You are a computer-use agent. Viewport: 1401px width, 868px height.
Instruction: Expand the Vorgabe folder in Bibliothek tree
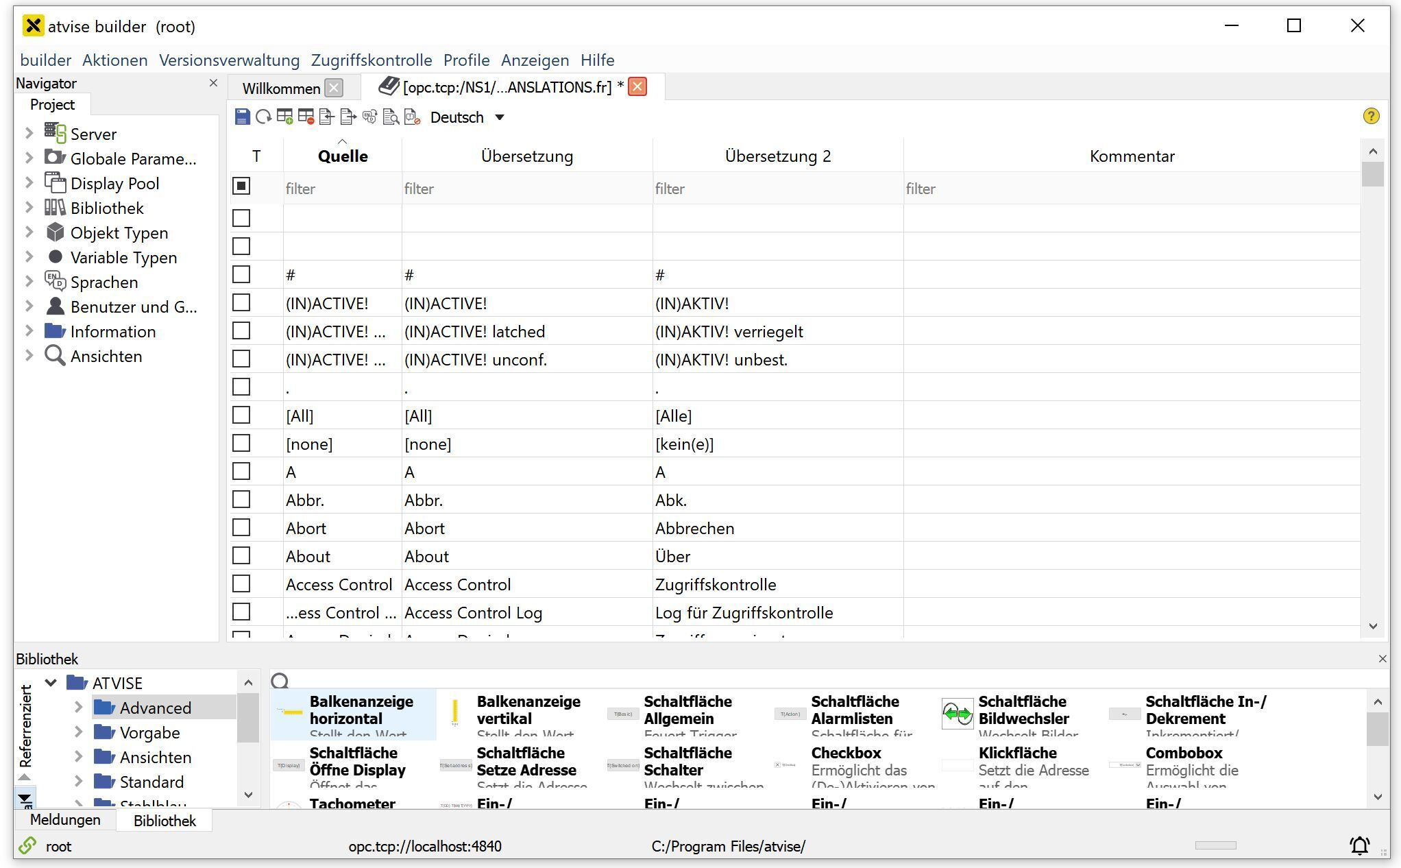click(78, 732)
